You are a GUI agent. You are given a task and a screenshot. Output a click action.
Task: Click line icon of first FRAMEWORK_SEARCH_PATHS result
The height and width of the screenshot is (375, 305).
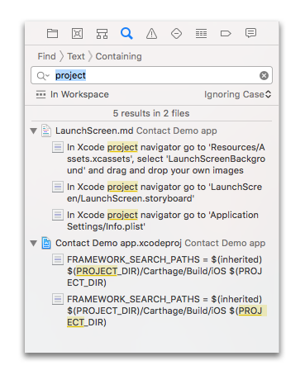(x=58, y=259)
